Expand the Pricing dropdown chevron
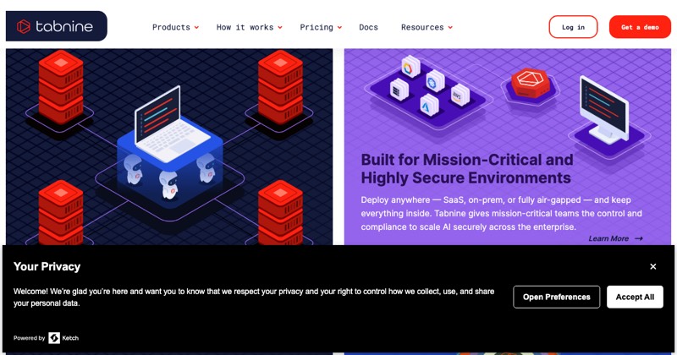The height and width of the screenshot is (355, 677). pyautogui.click(x=339, y=28)
